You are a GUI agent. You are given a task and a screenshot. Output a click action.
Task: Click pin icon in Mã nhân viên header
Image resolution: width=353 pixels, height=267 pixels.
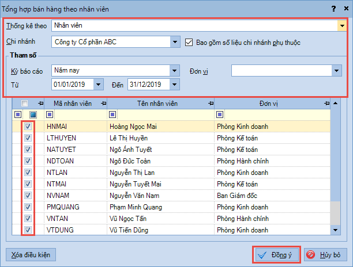click(103, 103)
